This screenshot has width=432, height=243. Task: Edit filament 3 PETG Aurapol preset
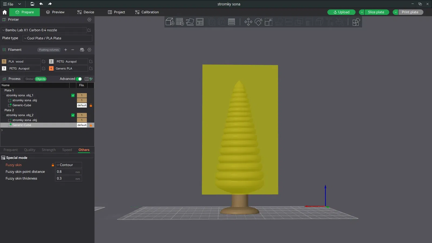44,69
